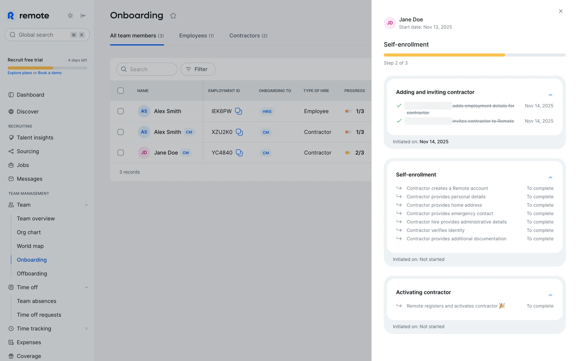Copy employment ID YC4840
Screen dimensions: 578x361
pyautogui.click(x=239, y=153)
